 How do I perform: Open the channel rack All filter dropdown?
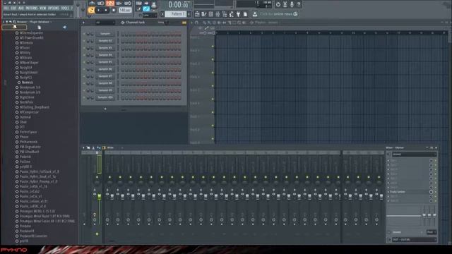(x=105, y=23)
